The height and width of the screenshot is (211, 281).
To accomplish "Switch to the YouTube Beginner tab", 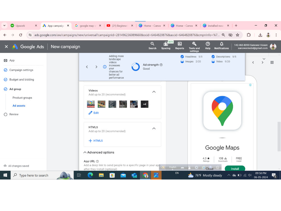I will [120, 26].
